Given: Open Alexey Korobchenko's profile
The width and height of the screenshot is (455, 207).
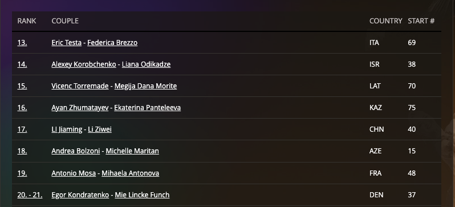Looking at the screenshot, I should coord(84,64).
